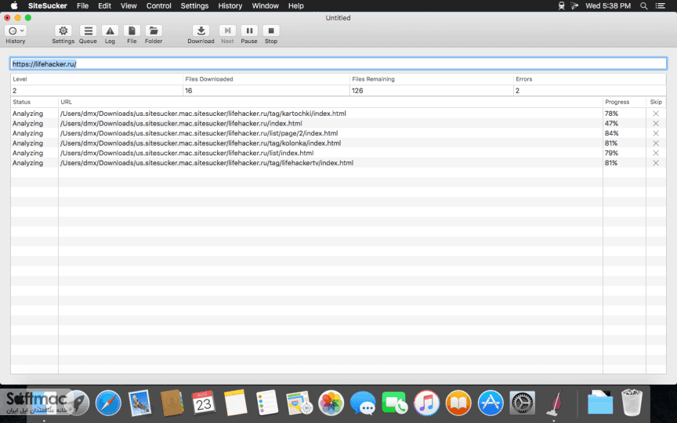
Task: Click the URL field with lifehacker.ru
Action: 338,64
